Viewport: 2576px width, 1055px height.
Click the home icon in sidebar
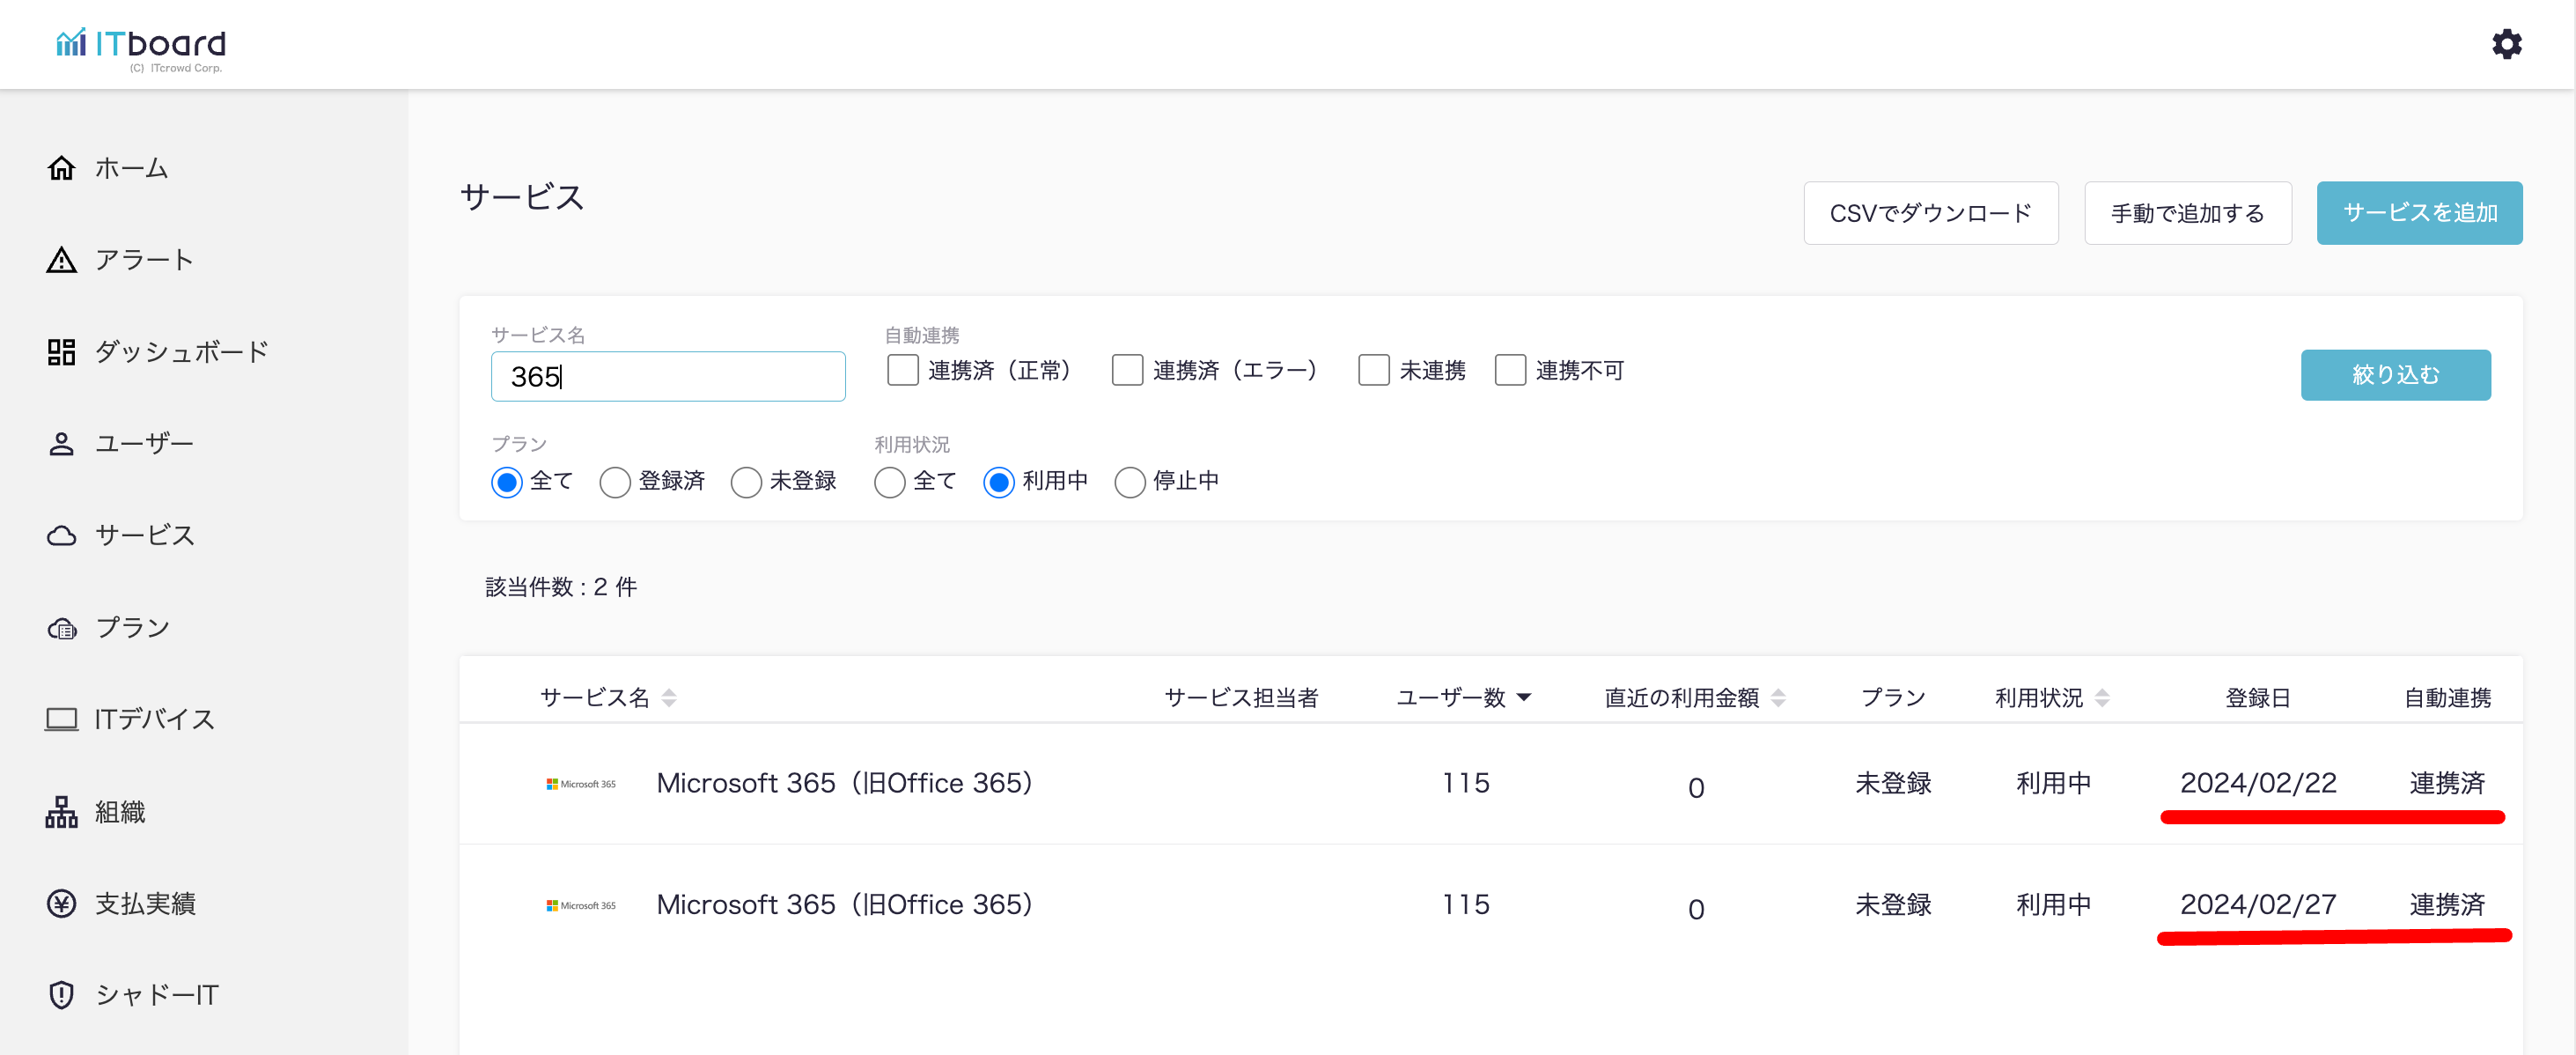click(x=61, y=168)
